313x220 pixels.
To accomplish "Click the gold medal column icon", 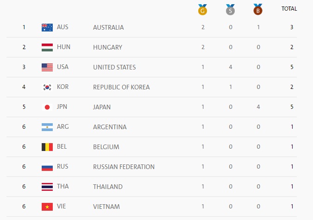I will click(202, 10).
